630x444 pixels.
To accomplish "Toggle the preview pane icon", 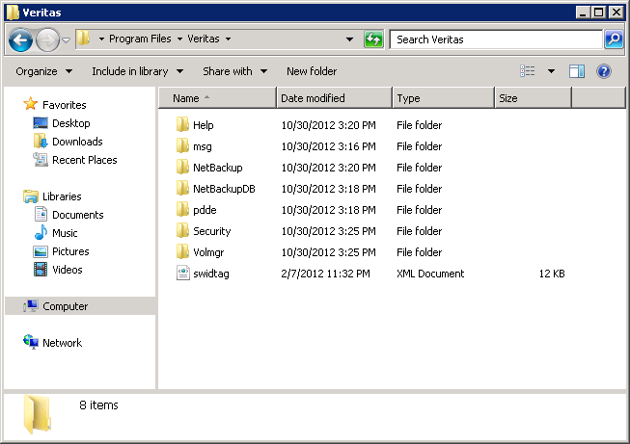I will (577, 72).
